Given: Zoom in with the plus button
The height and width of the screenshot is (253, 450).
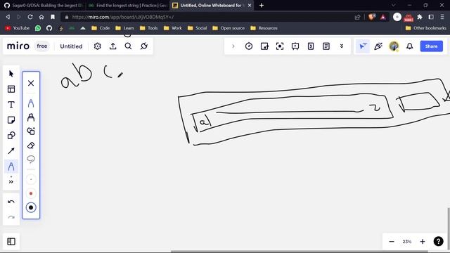Looking at the screenshot, I should click(423, 242).
